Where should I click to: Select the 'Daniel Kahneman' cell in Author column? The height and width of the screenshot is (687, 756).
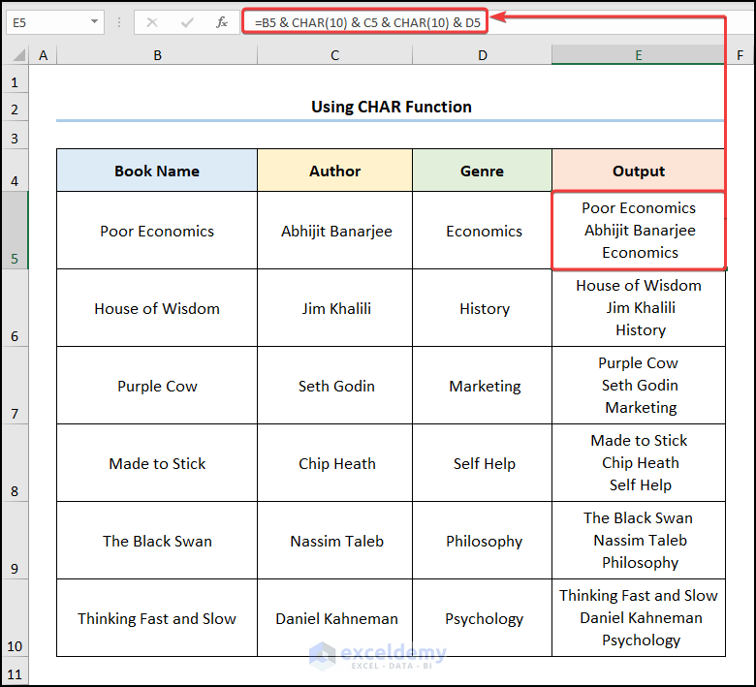(334, 618)
